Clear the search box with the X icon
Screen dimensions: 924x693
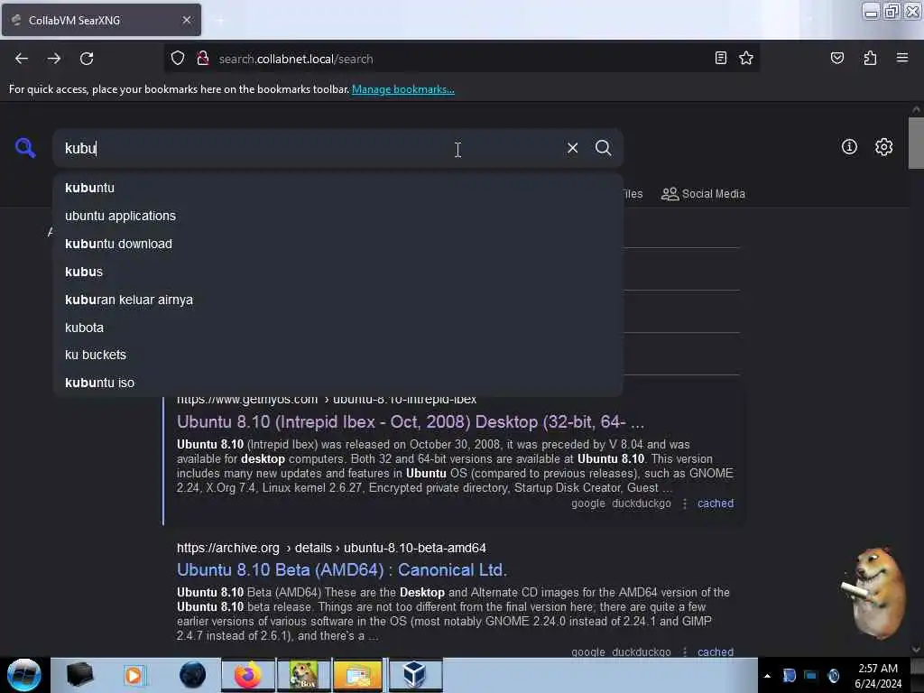pyautogui.click(x=572, y=148)
